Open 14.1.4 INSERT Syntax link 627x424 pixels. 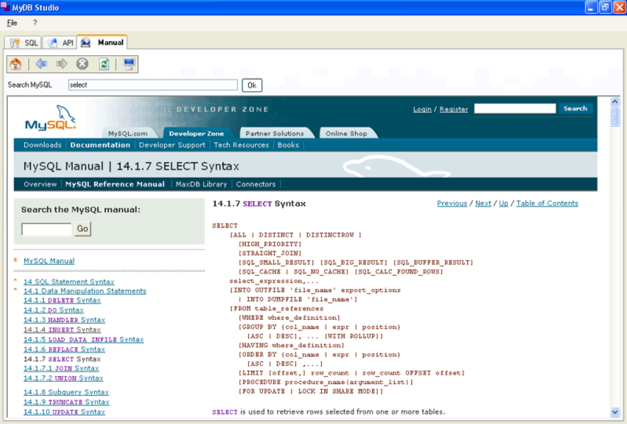pos(62,330)
